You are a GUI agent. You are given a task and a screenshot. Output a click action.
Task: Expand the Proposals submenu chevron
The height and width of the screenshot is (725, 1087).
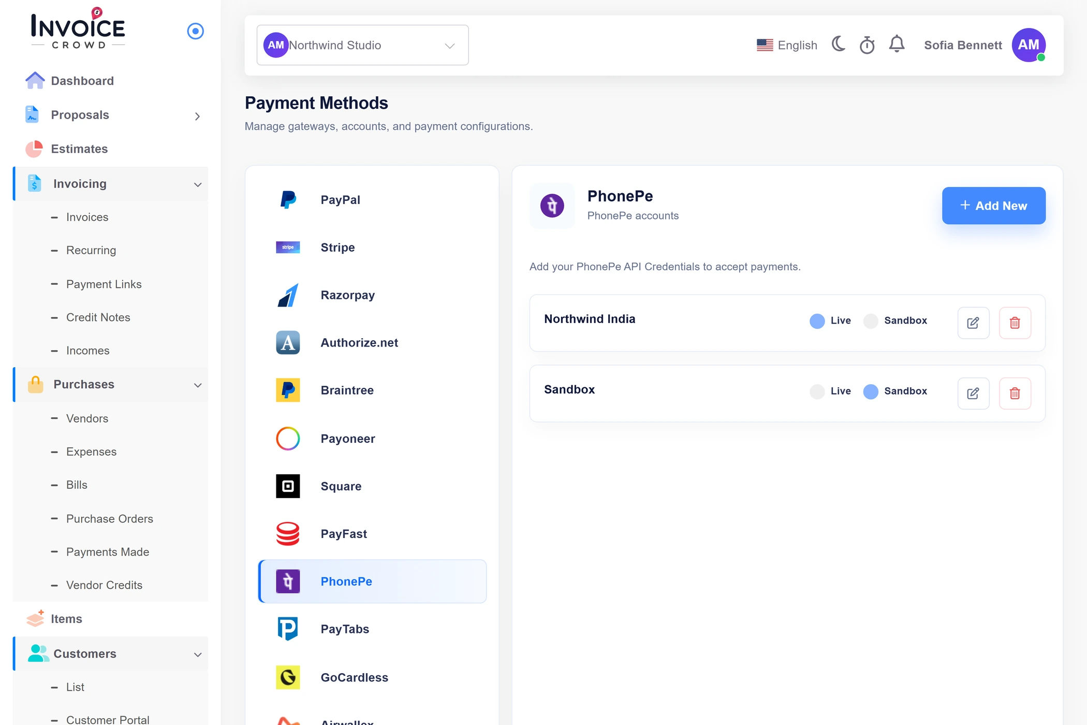click(x=197, y=116)
